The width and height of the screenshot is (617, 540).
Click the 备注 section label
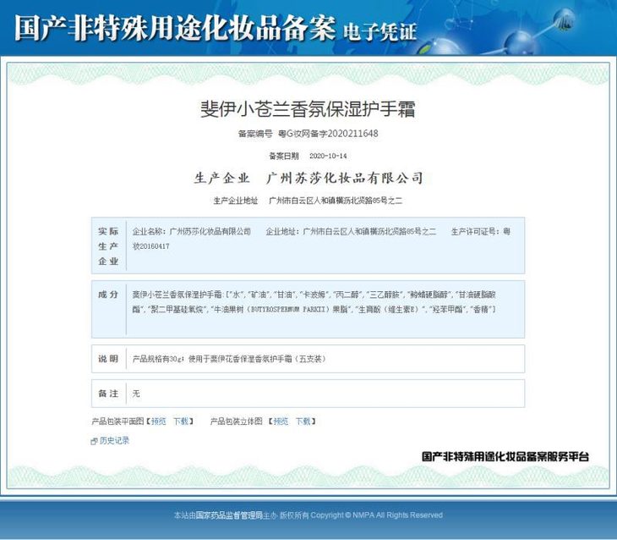pos(108,394)
